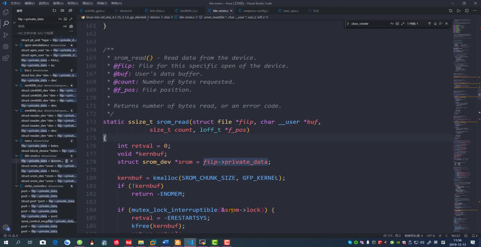Open the Debug view in activity bar
The height and width of the screenshot is (247, 481).
point(5,47)
